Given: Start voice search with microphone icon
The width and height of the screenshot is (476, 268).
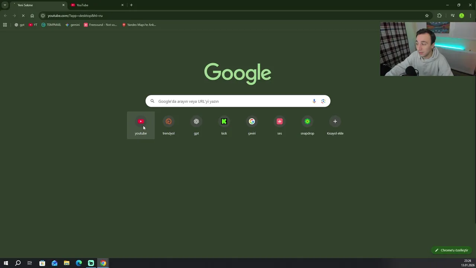Looking at the screenshot, I should pyautogui.click(x=314, y=101).
